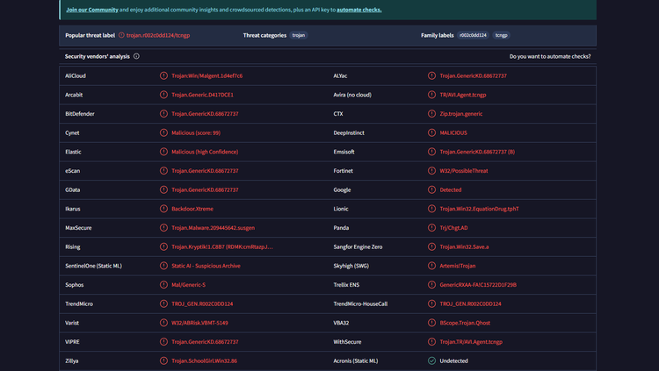Viewport: 659px width, 371px height.
Task: Select the Malicious (score: 99) result
Action: click(196, 132)
